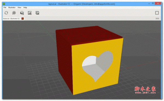Screen dimensions: 164x101
Task: Click the fullscreen frame icon at toolbar right
Action: pyautogui.click(x=157, y=13)
